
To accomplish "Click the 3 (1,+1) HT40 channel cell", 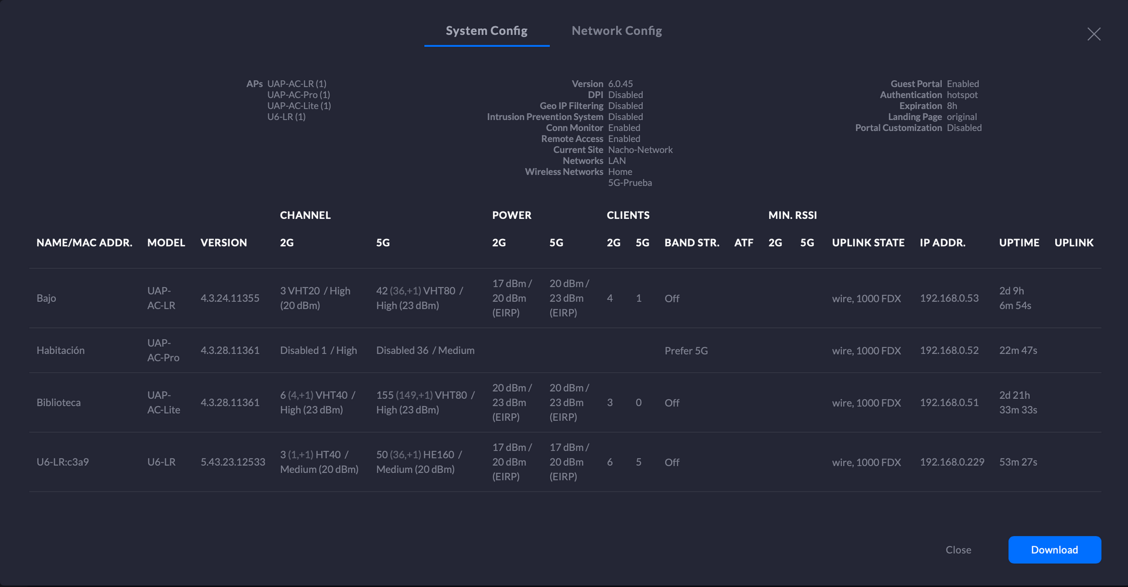I will click(319, 462).
